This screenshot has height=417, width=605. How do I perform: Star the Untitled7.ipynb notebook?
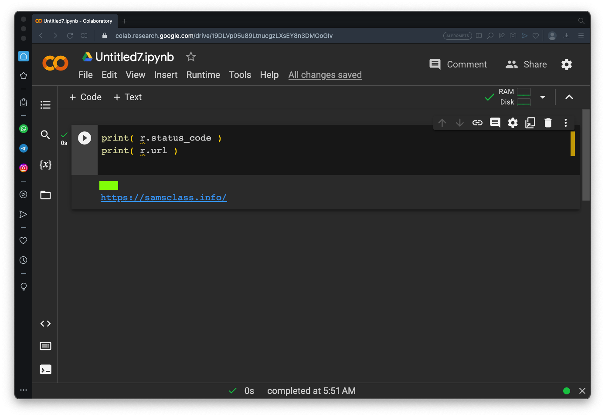tap(191, 57)
